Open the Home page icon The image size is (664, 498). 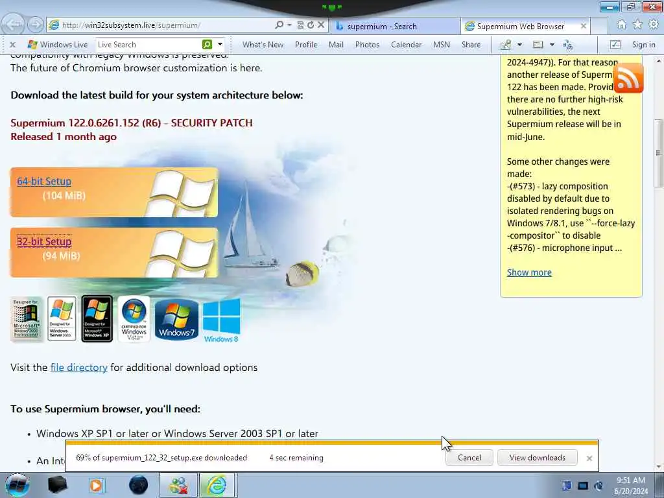[x=621, y=25]
